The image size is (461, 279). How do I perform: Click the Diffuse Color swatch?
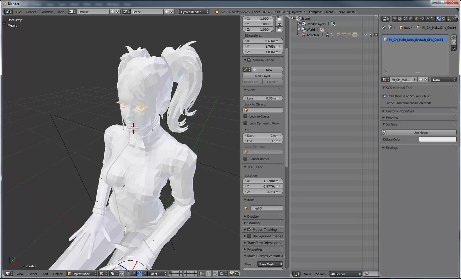pos(438,139)
